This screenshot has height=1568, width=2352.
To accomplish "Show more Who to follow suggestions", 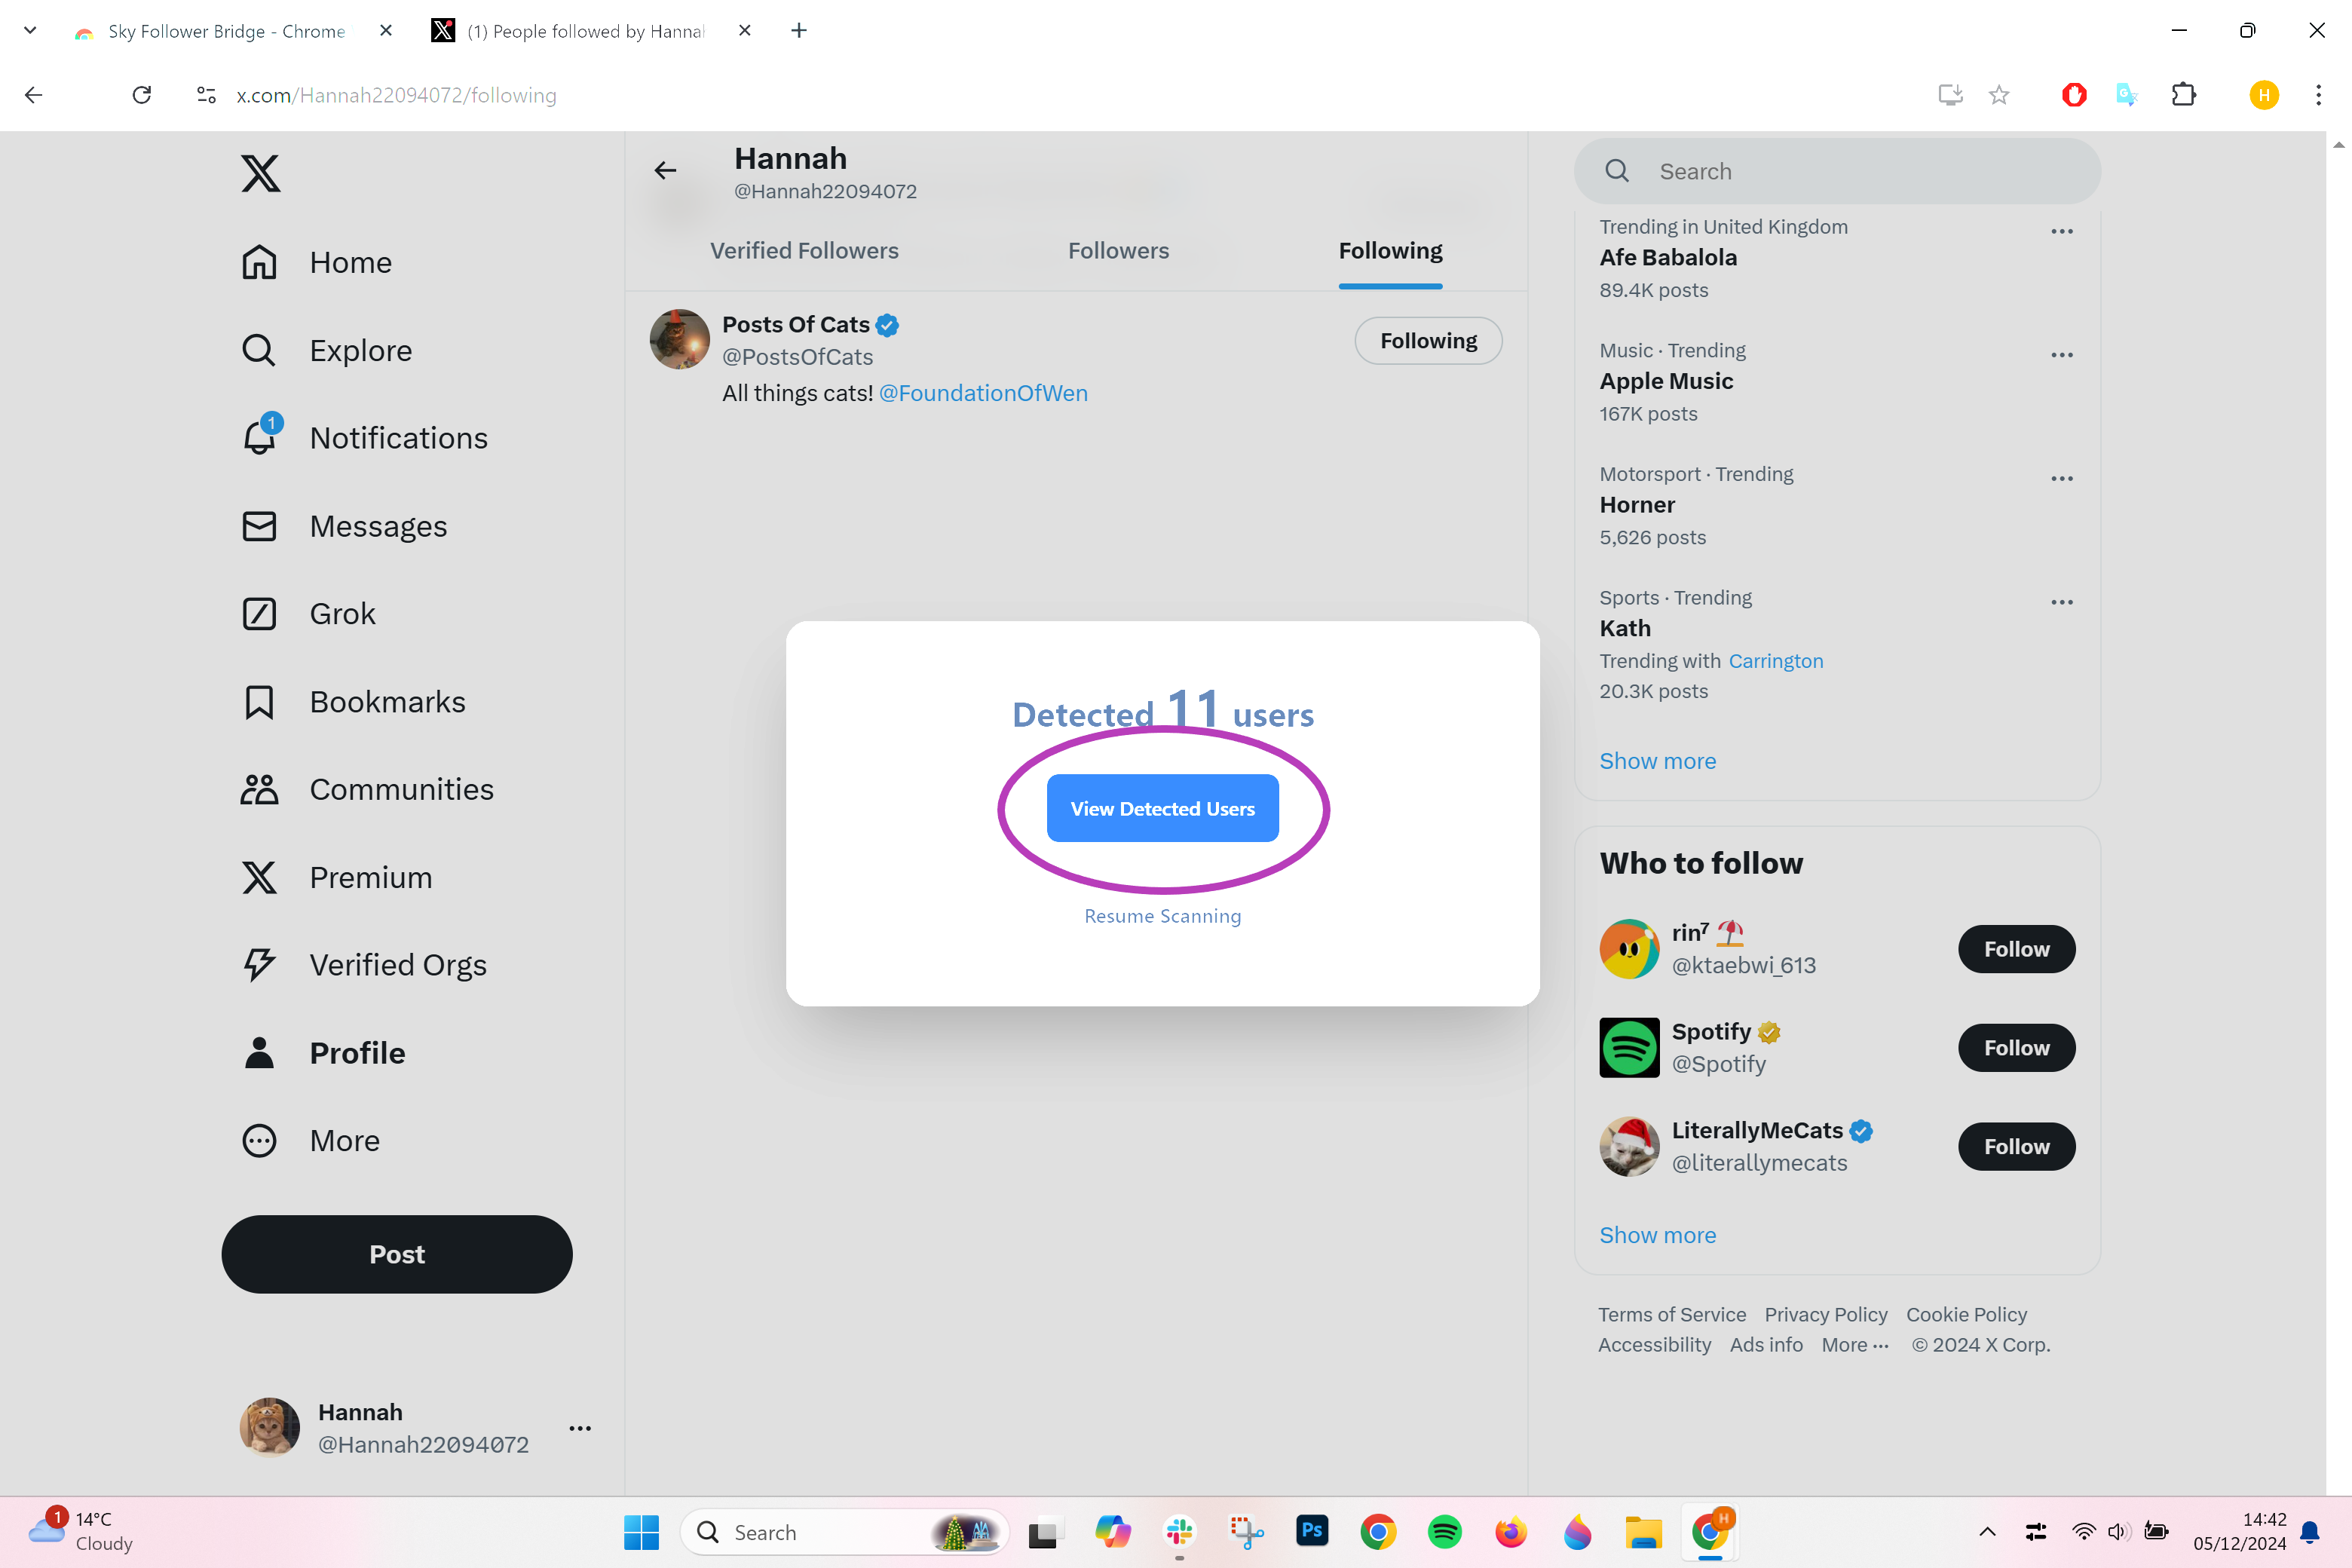I will (x=1657, y=1235).
